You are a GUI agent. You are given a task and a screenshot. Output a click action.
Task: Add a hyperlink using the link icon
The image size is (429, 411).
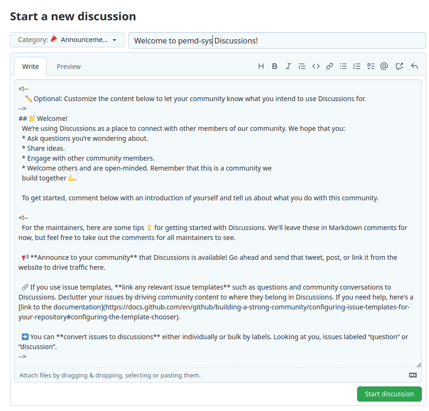pos(330,67)
